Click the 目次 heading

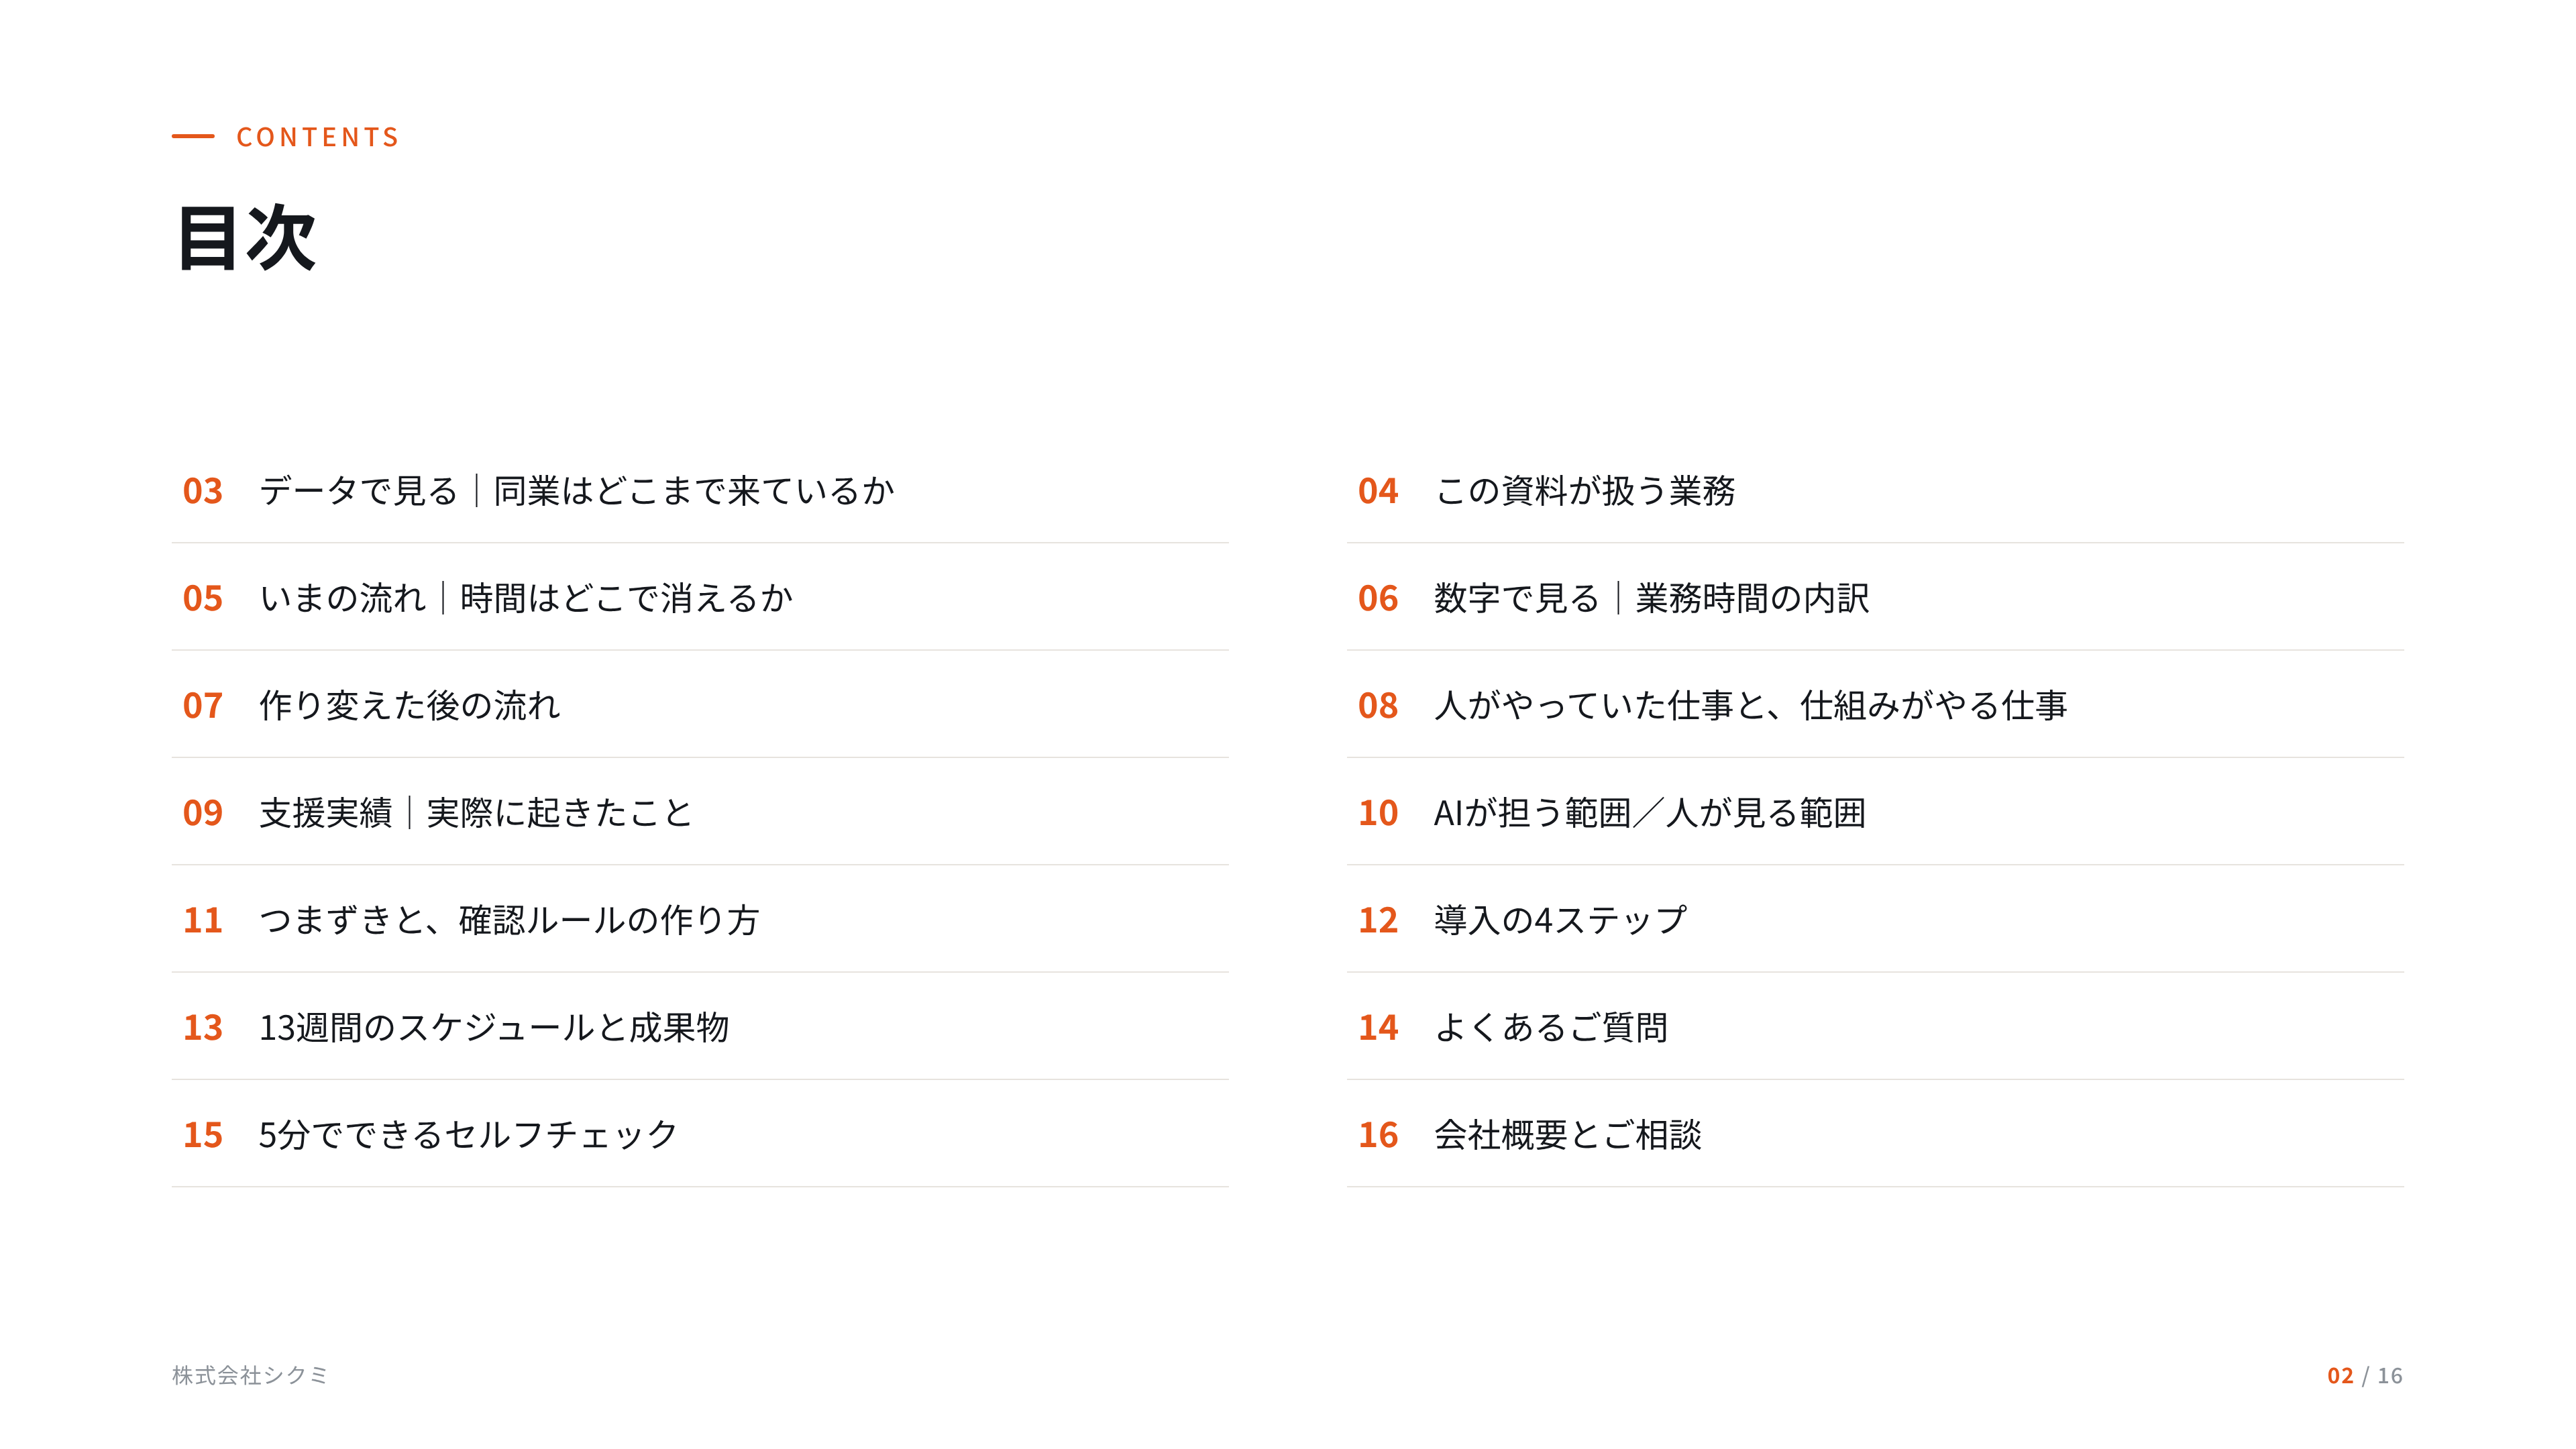pyautogui.click(x=247, y=238)
